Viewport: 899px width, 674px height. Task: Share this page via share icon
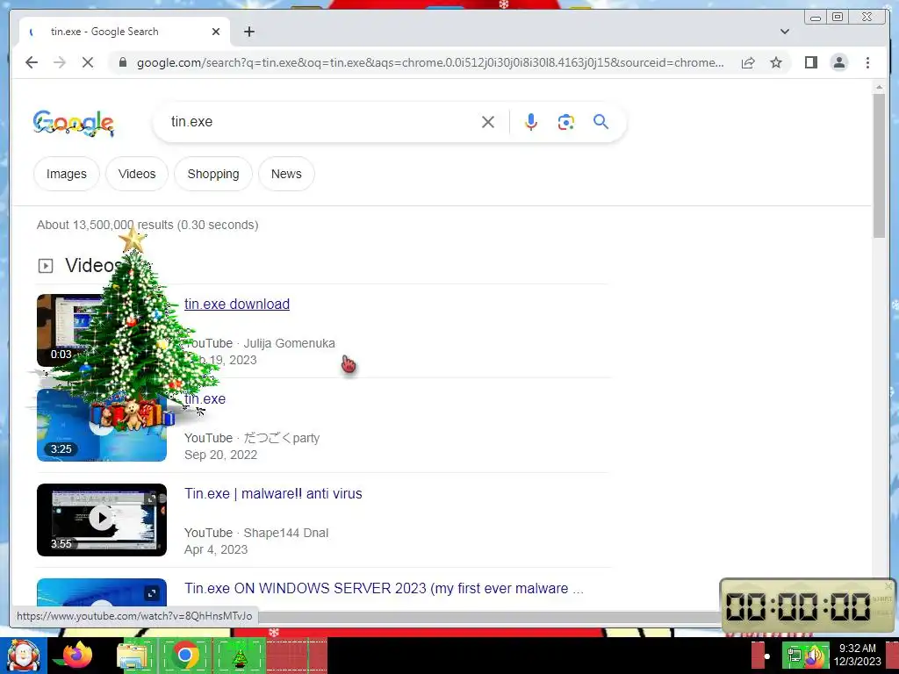click(748, 62)
